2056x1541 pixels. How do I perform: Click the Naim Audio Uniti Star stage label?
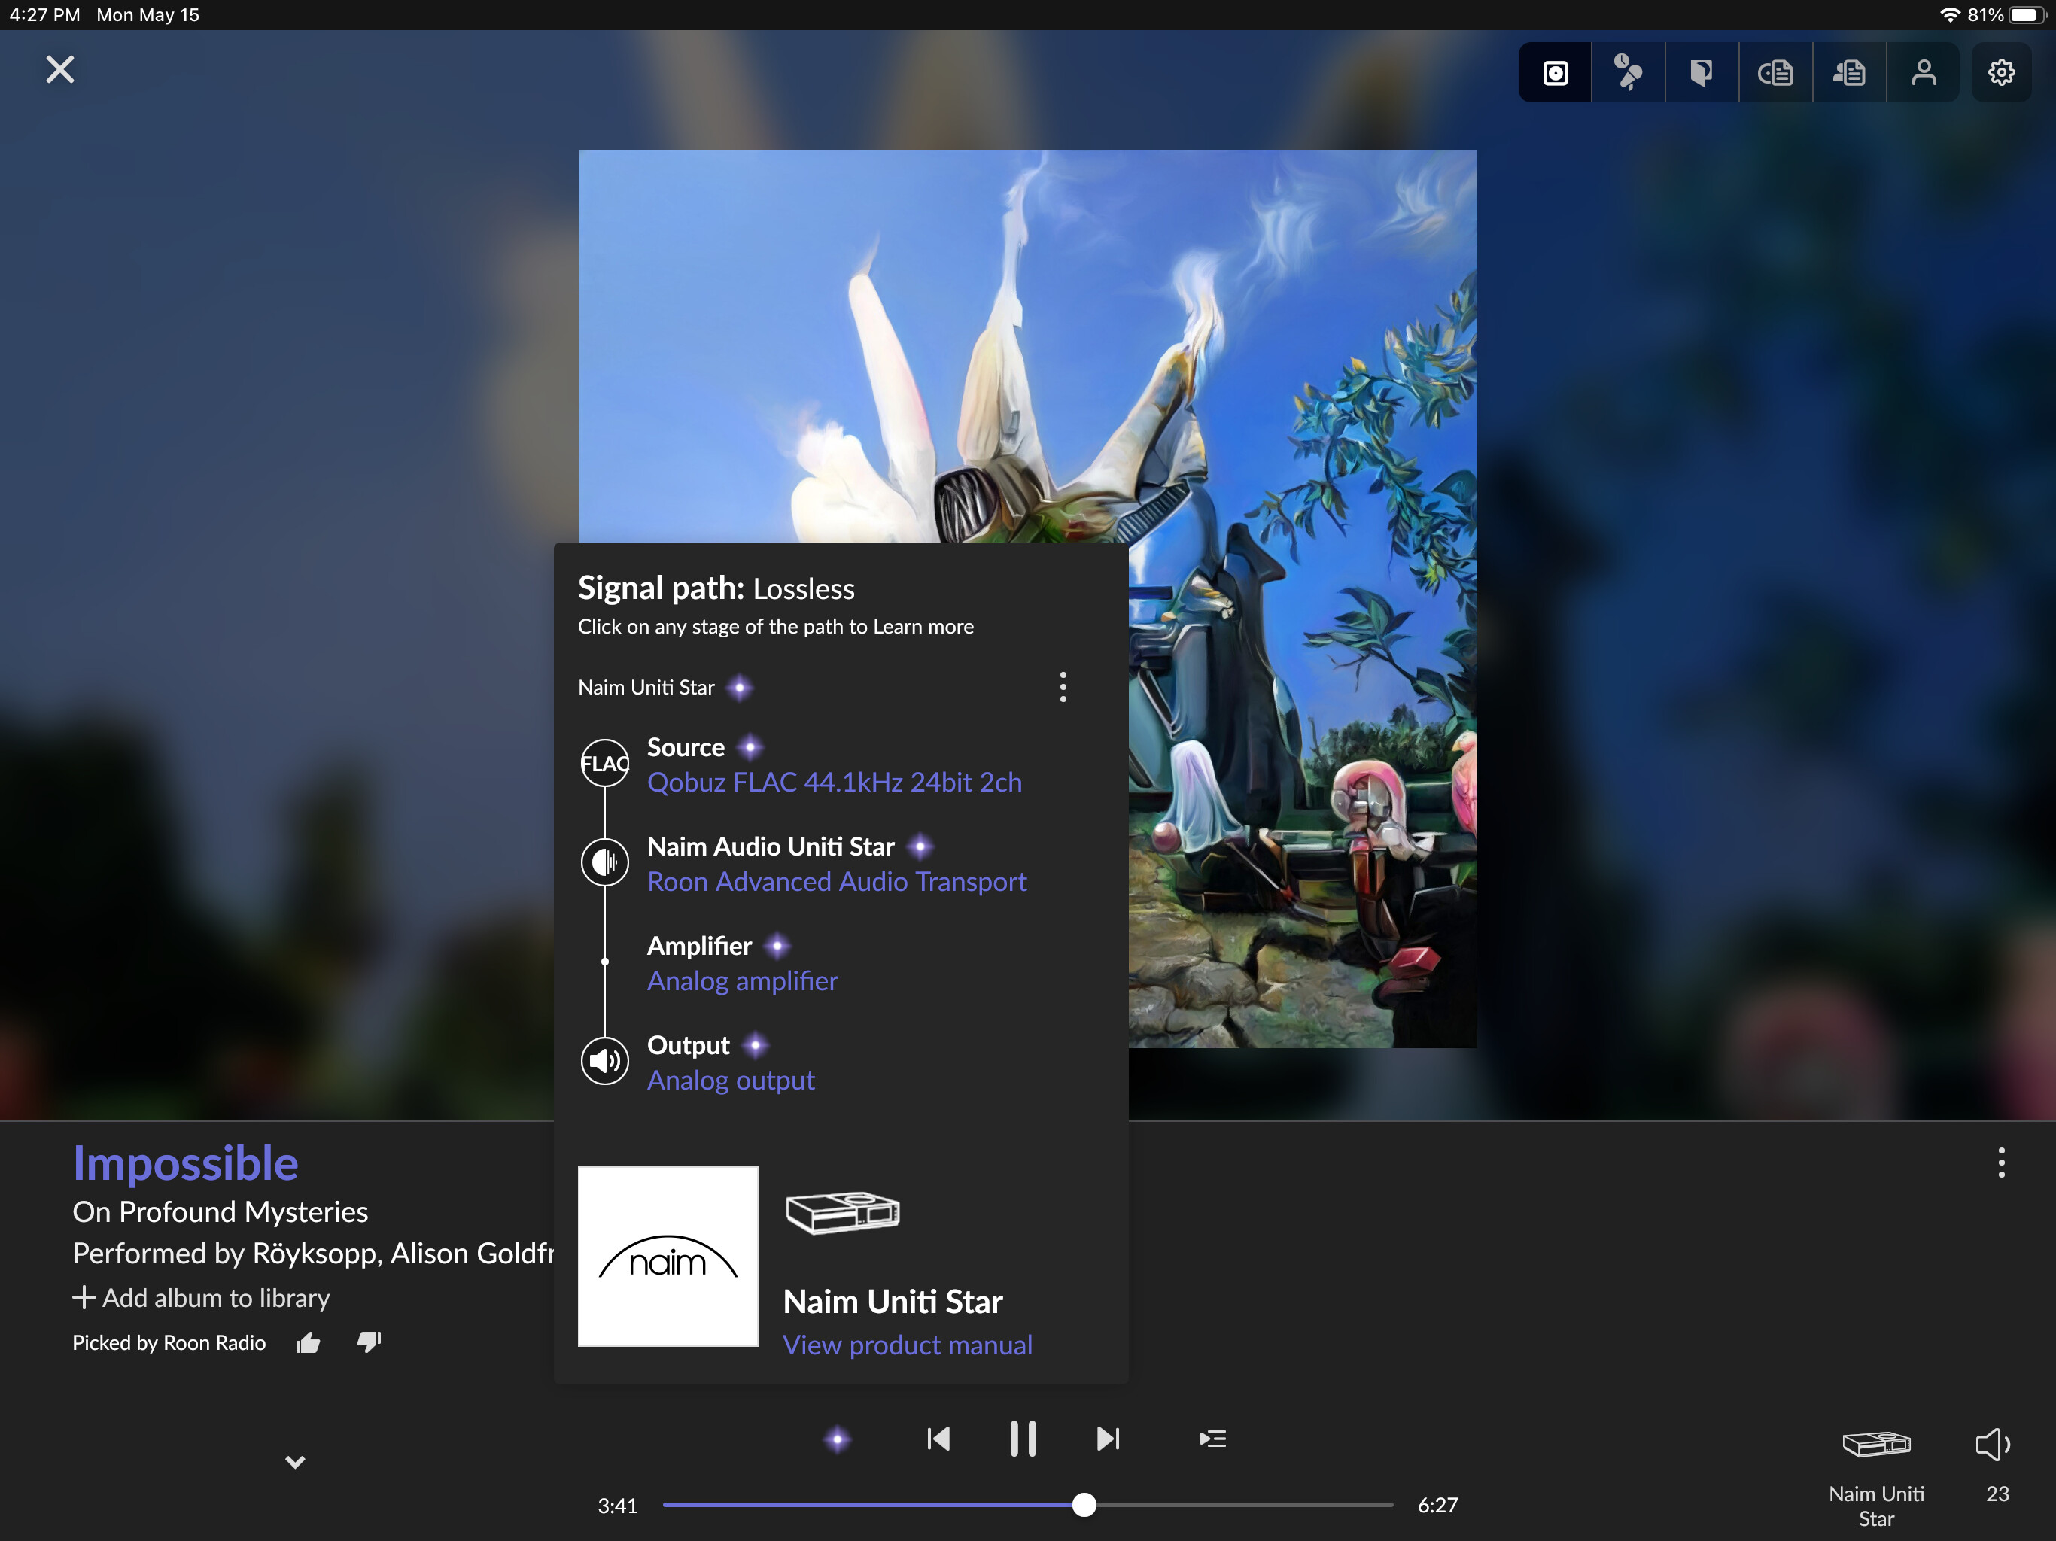click(771, 846)
